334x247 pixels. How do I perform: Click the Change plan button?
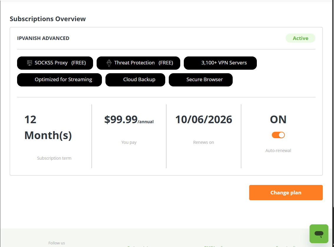click(x=286, y=193)
